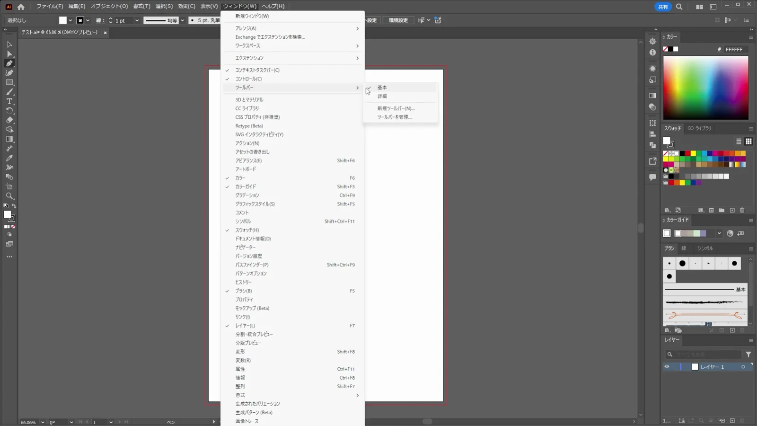Switch to the シンボル tab

[x=704, y=248]
